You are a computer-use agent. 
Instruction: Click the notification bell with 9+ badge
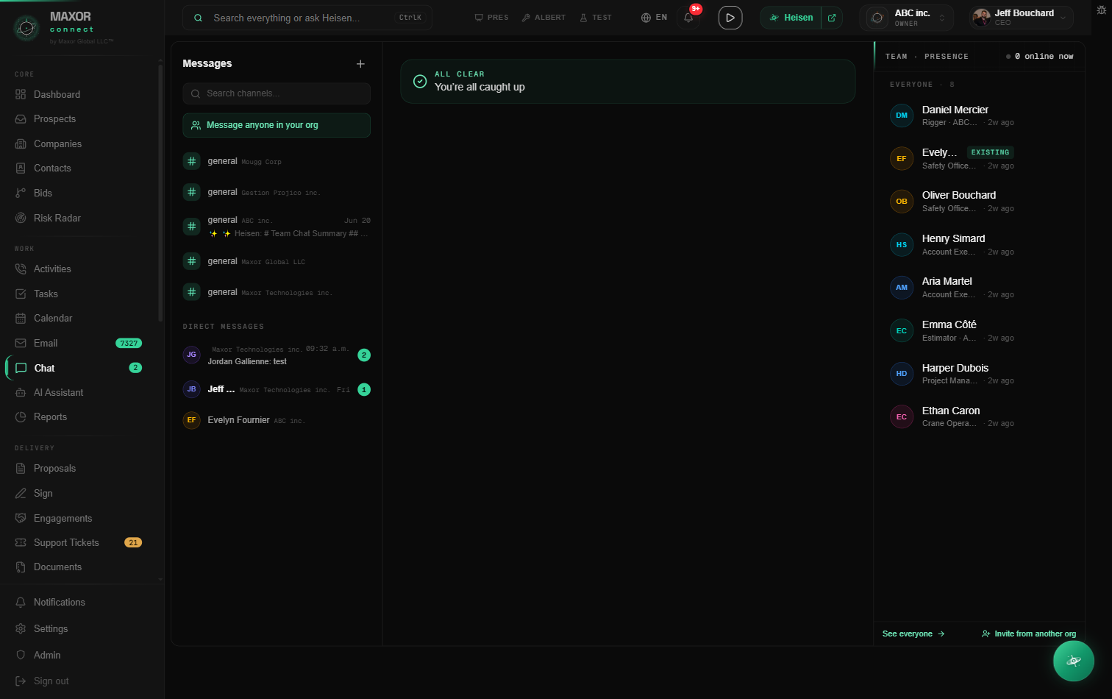pos(689,17)
